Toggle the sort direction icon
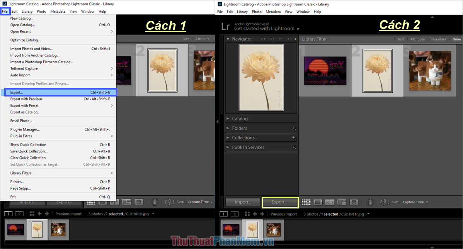The image size is (463, 249). pyautogui.click(x=385, y=202)
